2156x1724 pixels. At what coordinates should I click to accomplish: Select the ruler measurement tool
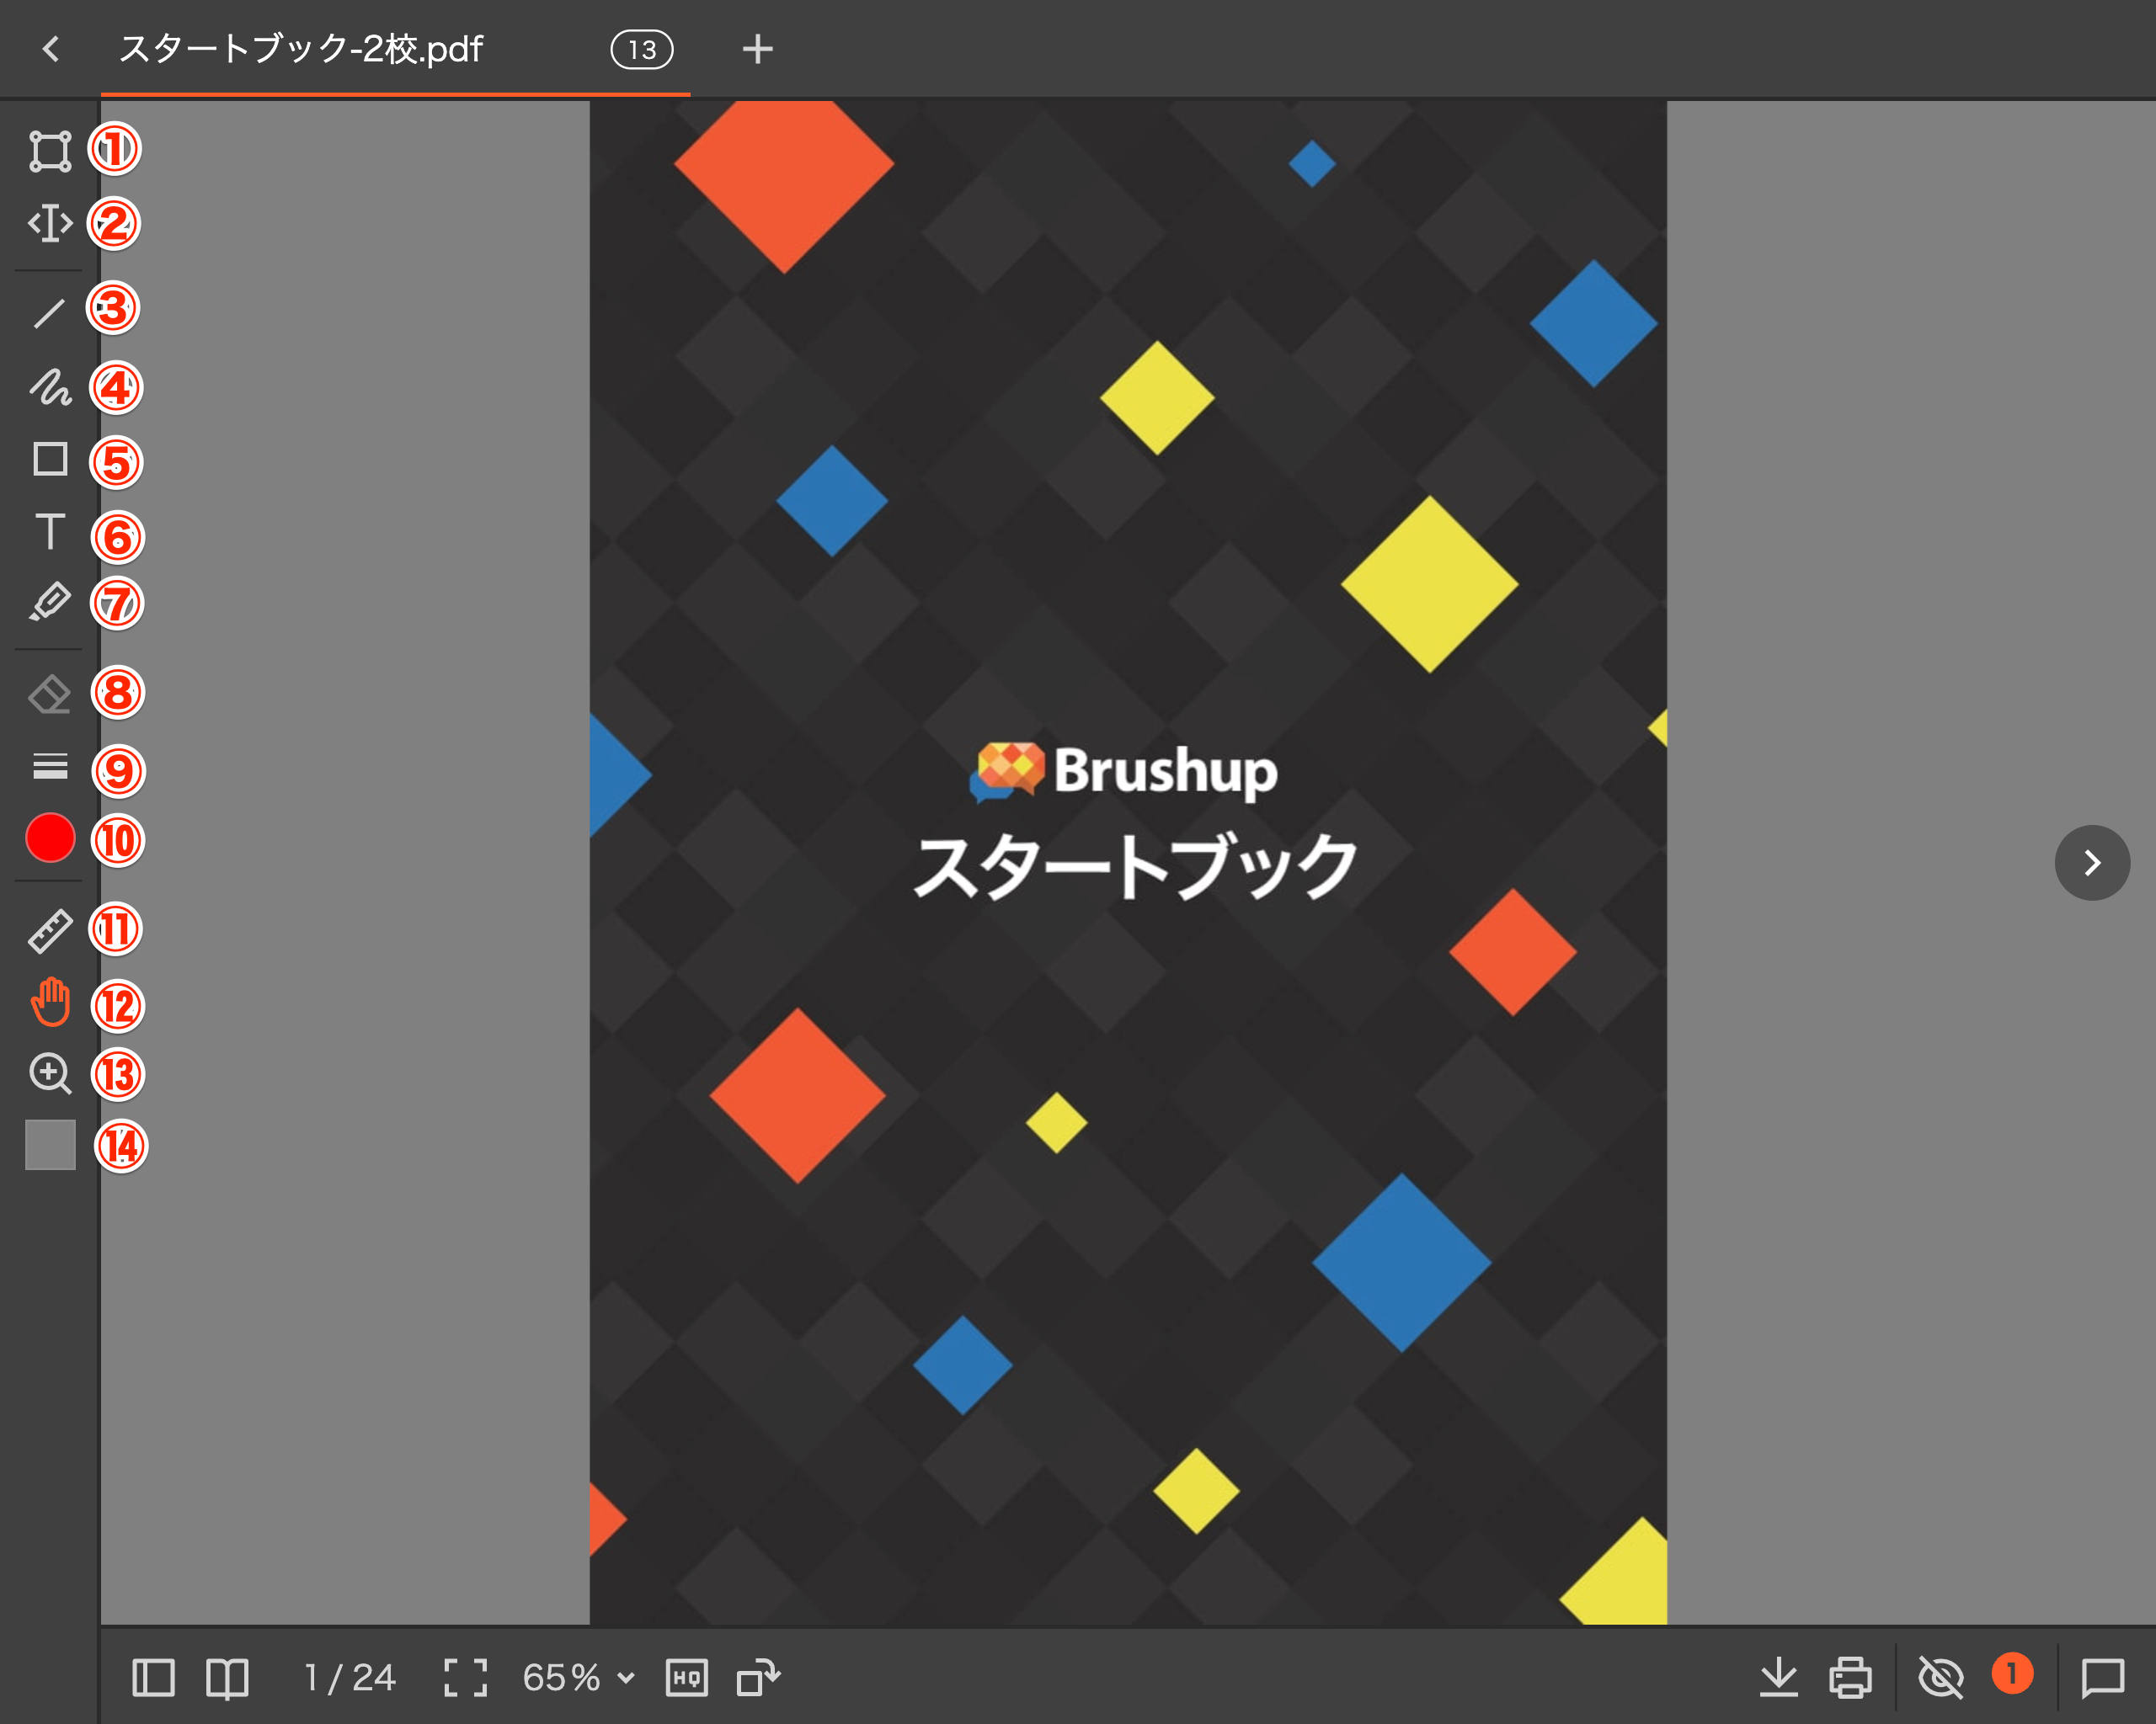click(50, 930)
